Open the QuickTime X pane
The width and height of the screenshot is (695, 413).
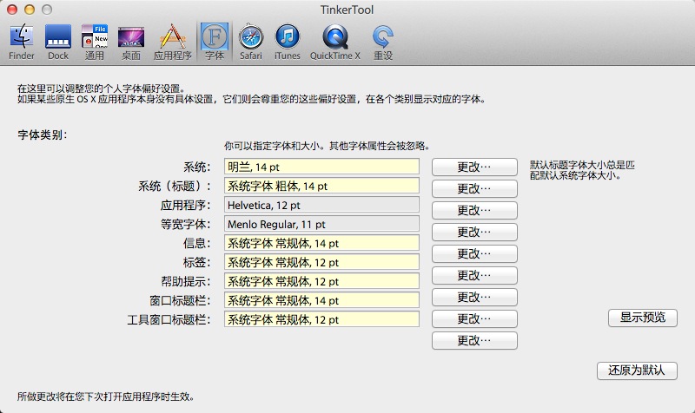[x=335, y=42]
